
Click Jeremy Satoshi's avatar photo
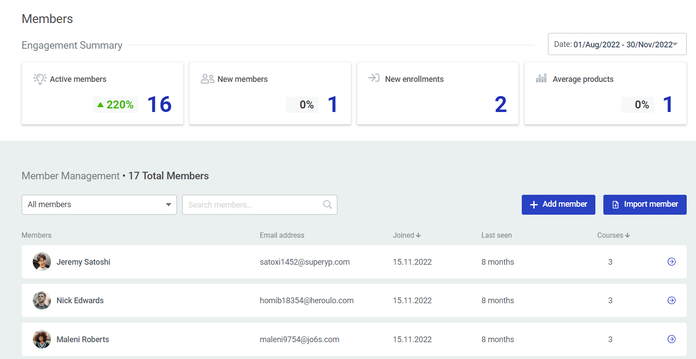(x=42, y=262)
